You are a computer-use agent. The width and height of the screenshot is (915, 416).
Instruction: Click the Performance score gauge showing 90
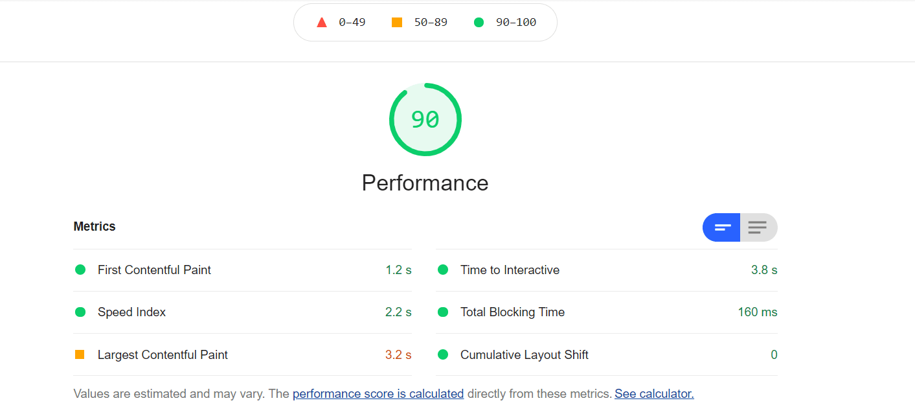tap(425, 119)
